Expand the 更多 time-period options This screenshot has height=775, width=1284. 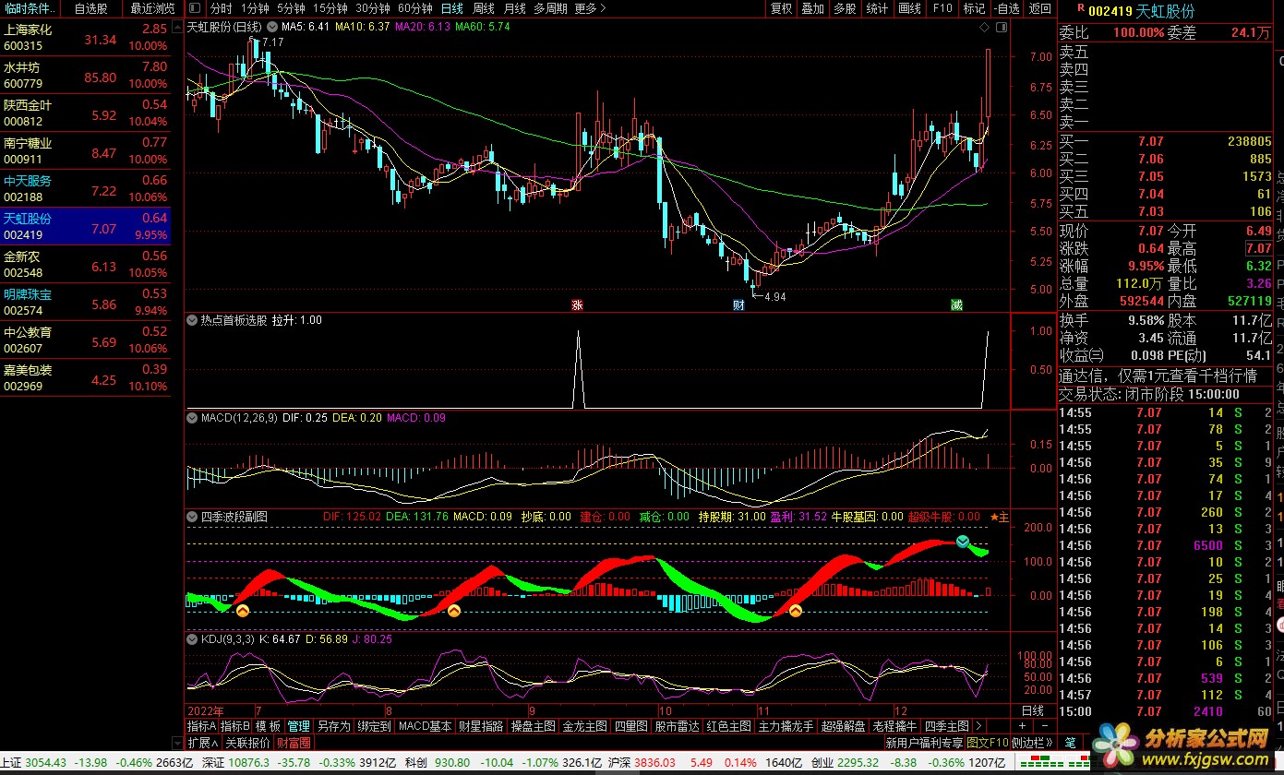click(x=590, y=8)
